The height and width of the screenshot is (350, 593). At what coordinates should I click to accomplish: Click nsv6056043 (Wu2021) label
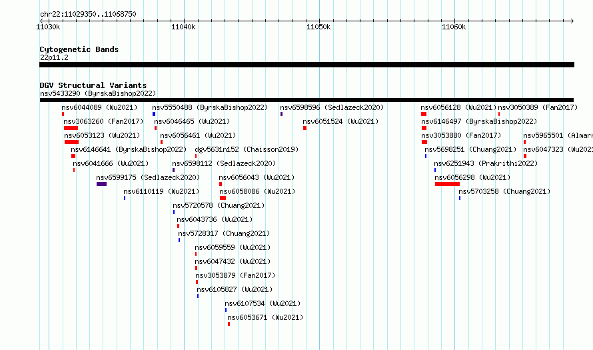[257, 177]
